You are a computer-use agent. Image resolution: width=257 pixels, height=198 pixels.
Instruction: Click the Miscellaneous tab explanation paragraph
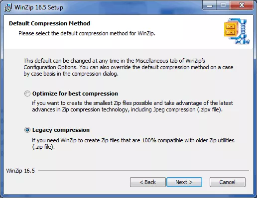click(x=128, y=67)
